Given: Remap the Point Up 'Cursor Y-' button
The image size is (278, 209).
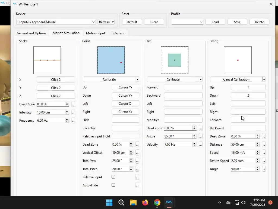Looking at the screenshot, I should pos(125,87).
